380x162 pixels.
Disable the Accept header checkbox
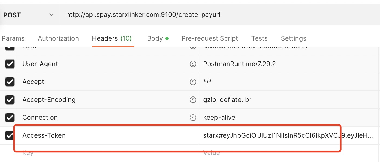(10, 82)
